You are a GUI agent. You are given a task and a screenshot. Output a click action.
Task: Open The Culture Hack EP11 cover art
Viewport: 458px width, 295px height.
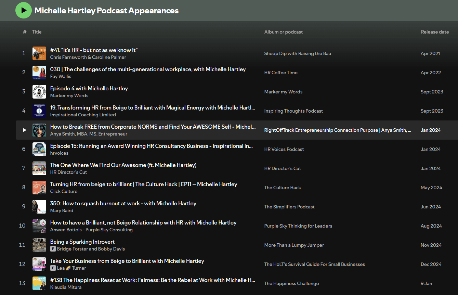(39, 188)
